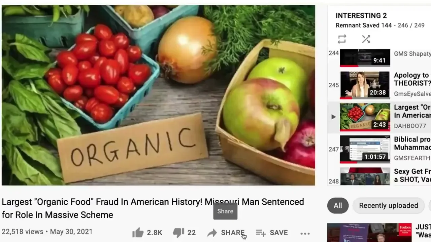The width and height of the screenshot is (431, 242).
Task: Open playlist video 248 thumbnail
Action: coord(365,176)
